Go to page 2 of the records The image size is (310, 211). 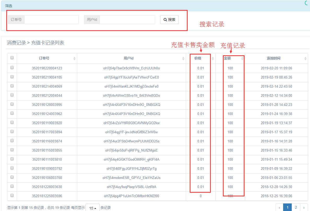(296, 208)
